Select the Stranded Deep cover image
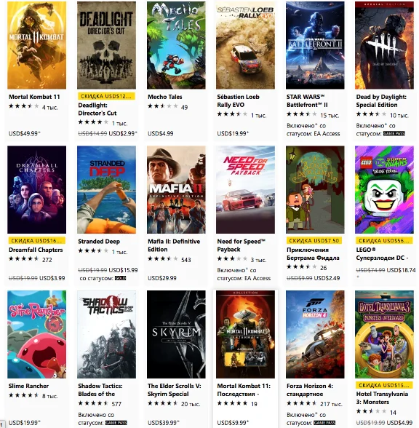Screen dimensions: 419x428 (x=106, y=190)
